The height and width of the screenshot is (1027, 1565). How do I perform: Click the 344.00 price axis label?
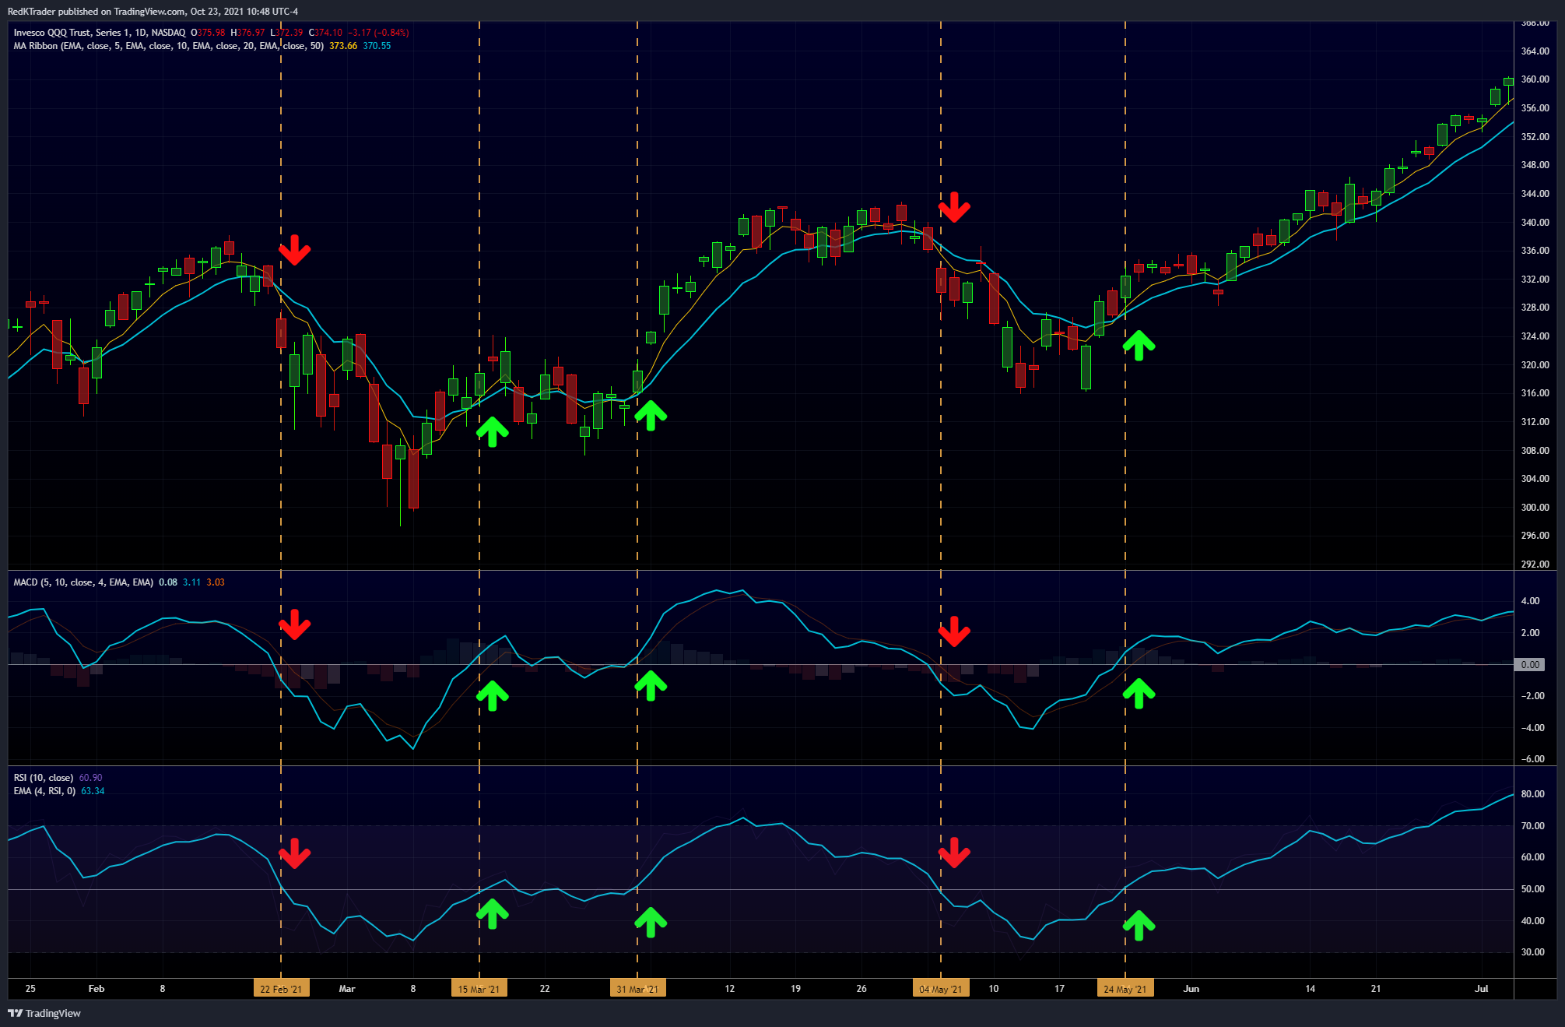click(x=1535, y=194)
